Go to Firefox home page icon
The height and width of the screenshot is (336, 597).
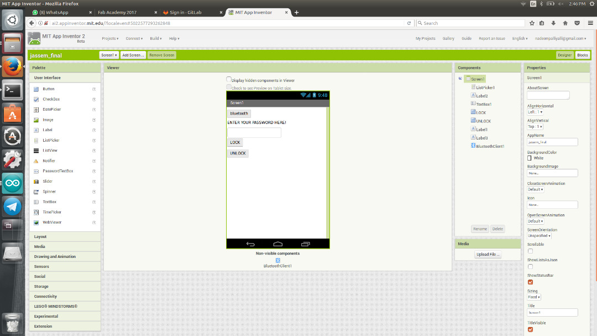click(565, 23)
